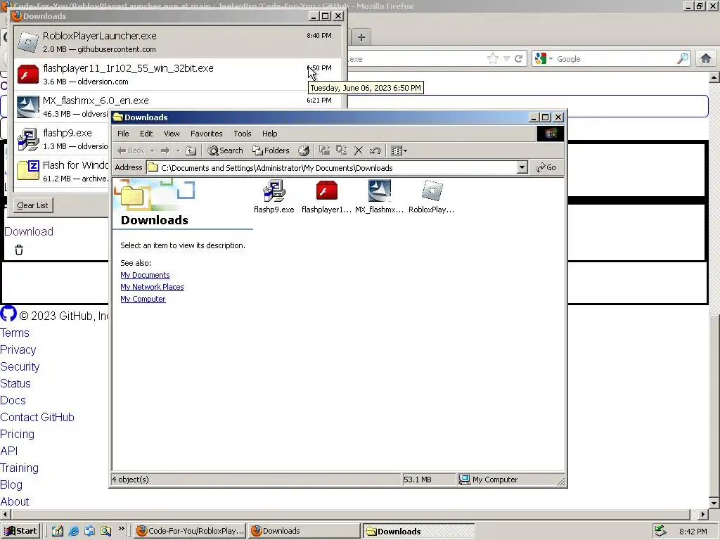Click Clear List in Firefox Downloads window
The width and height of the screenshot is (720, 540).
coord(32,205)
